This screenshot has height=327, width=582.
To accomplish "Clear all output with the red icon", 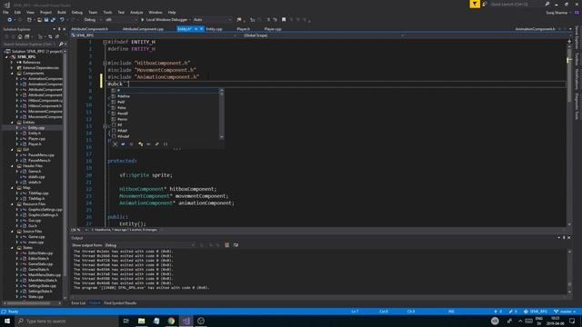I will (226, 245).
